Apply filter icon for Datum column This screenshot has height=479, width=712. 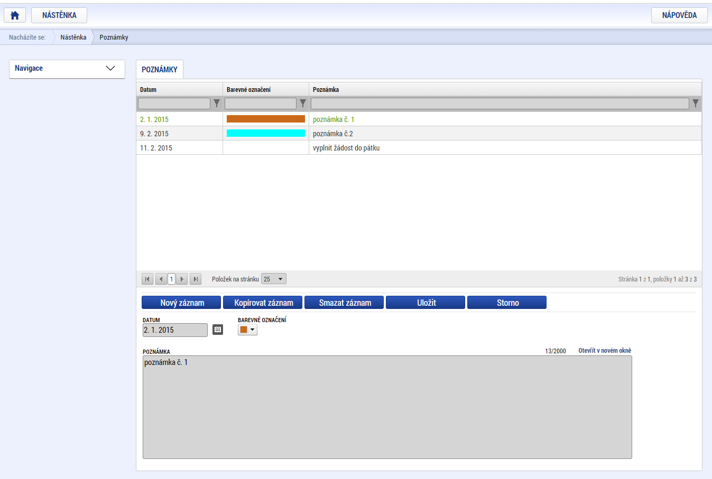pos(217,103)
